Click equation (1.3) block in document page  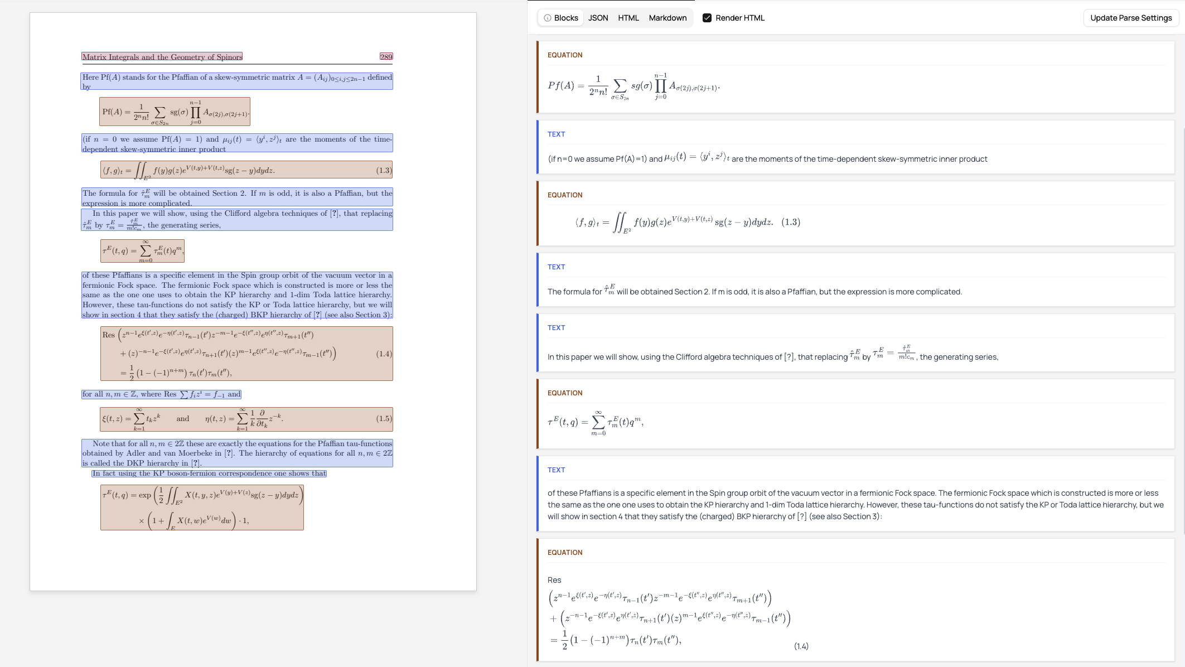(x=246, y=170)
